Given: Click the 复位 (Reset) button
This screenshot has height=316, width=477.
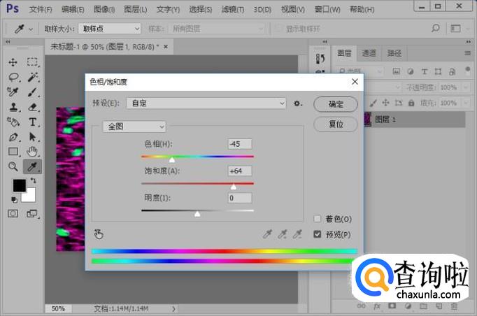Looking at the screenshot, I should (336, 124).
